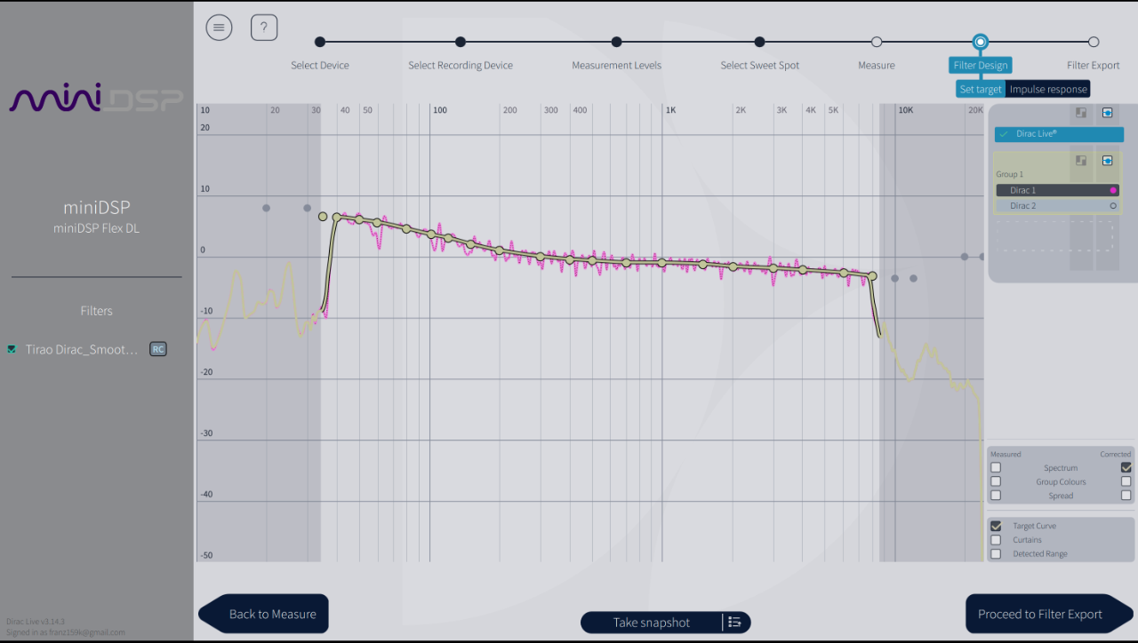Uncheck the Target Curve checkbox
Screen dimensions: 1138x643
coord(996,526)
